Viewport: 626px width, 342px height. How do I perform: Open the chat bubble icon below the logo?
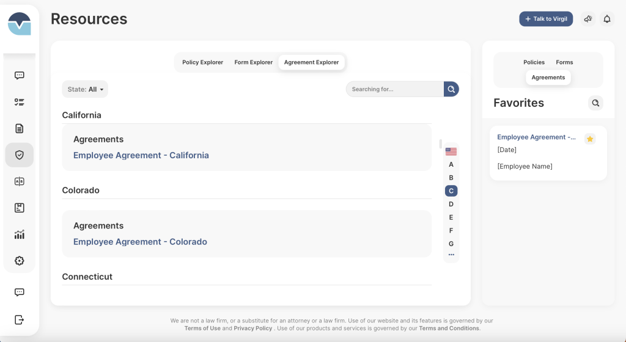tap(19, 75)
